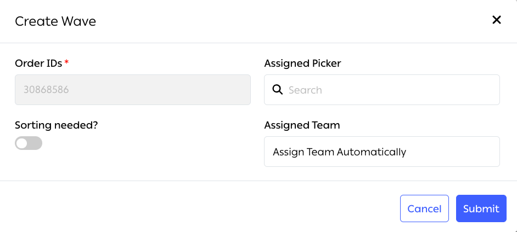The width and height of the screenshot is (517, 232).
Task: Click the red required asterisk by Order IDs
Action: tap(66, 62)
